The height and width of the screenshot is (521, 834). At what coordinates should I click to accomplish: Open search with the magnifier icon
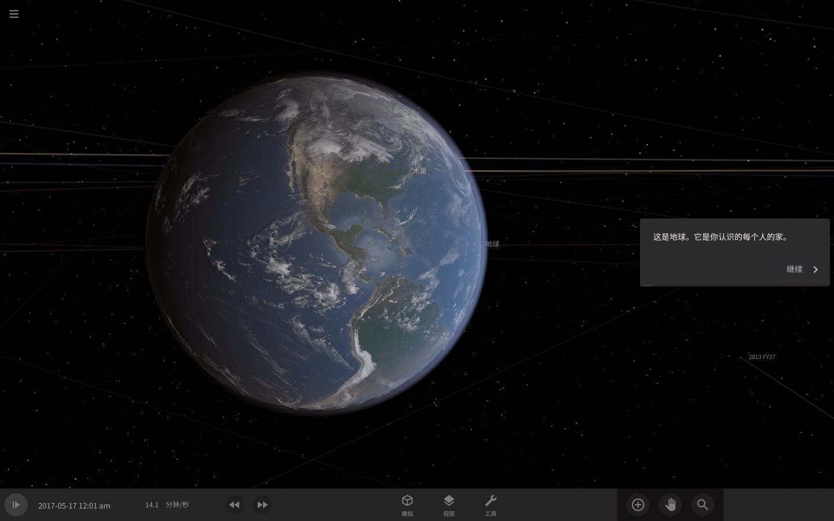click(x=703, y=505)
